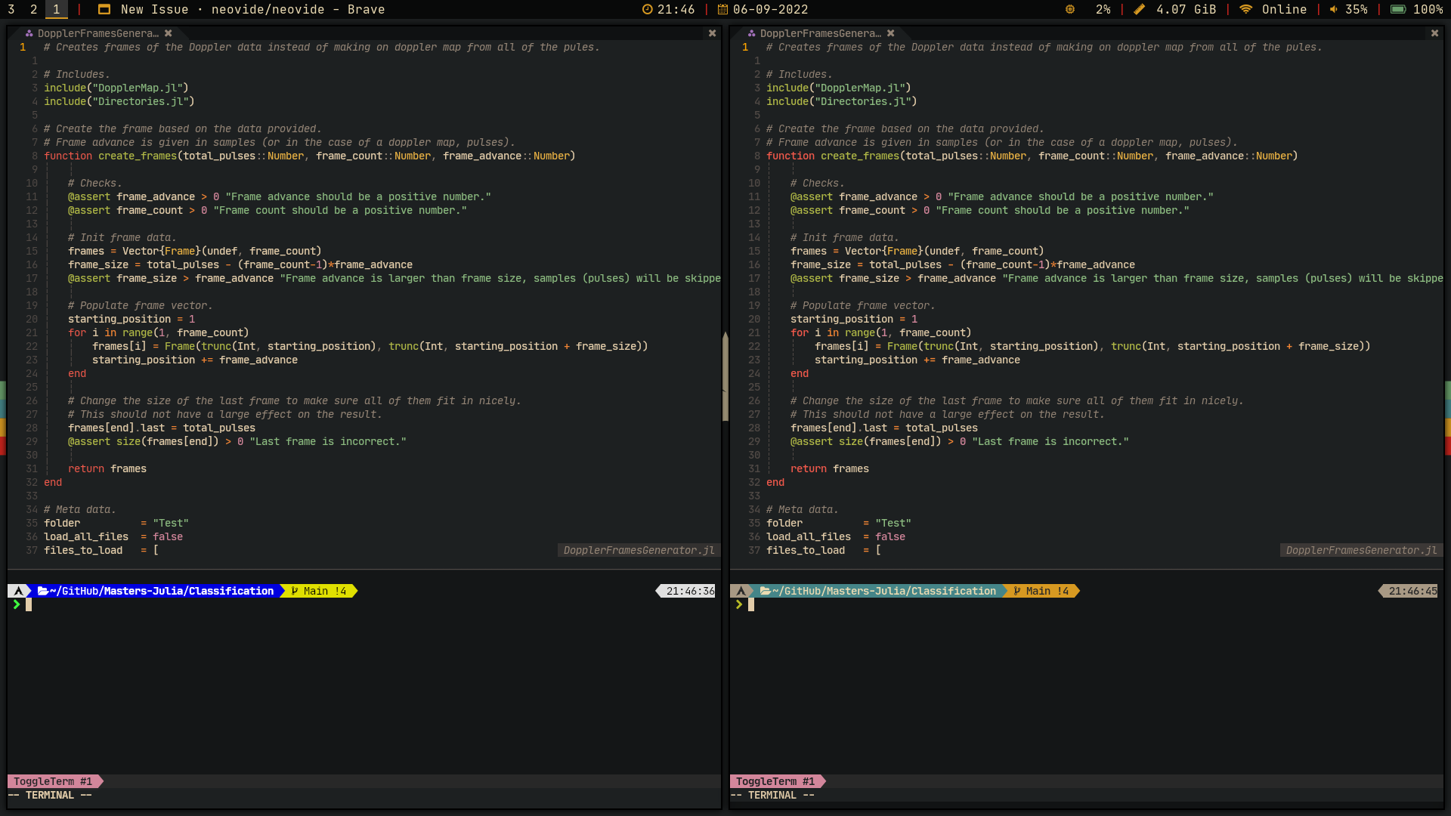
Task: Click the ruler icon next to 4.07 GiB
Action: click(x=1140, y=10)
